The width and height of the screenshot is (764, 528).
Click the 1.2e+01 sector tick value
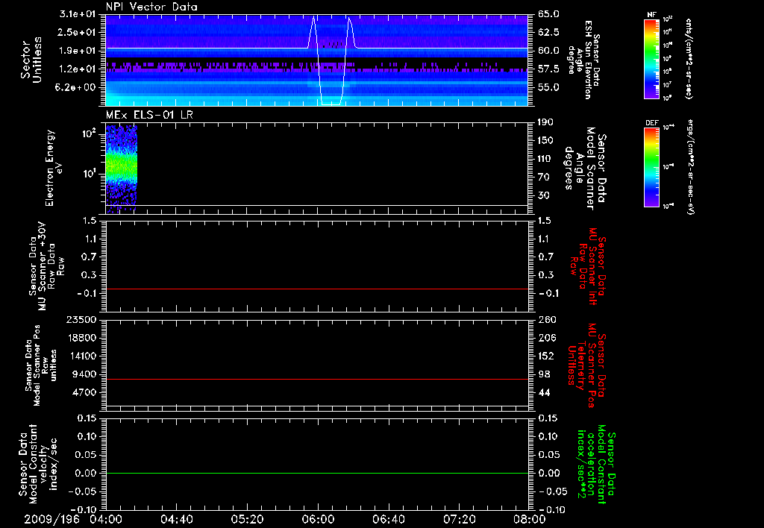pos(78,69)
